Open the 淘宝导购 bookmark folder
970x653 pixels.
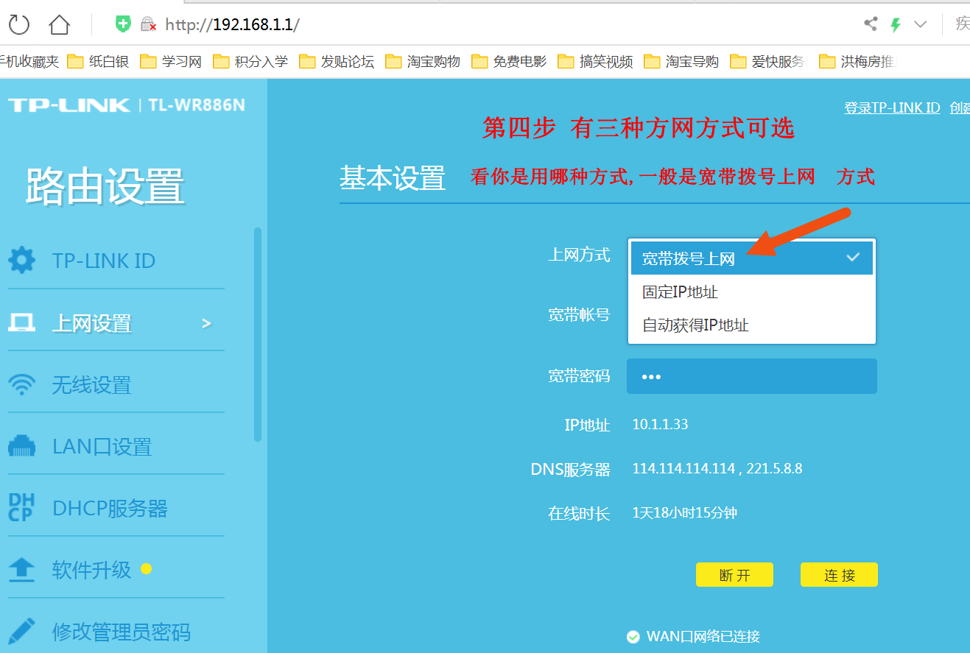coord(681,62)
